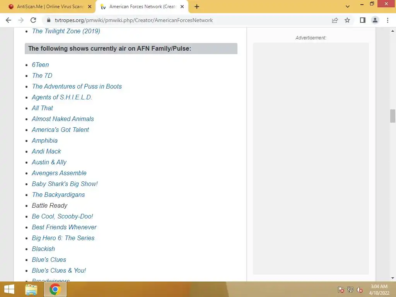Viewport: 396px width, 297px height.
Task: Go forward with the arrow button
Action: tap(21, 20)
